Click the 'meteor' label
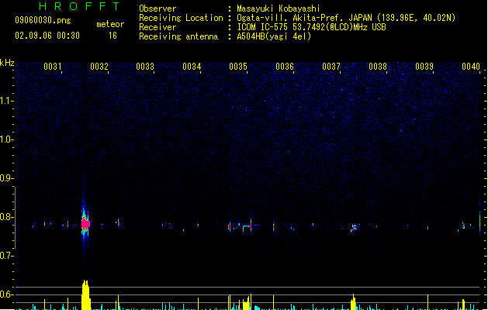Image resolution: width=488 pixels, height=310 pixels. tap(110, 24)
